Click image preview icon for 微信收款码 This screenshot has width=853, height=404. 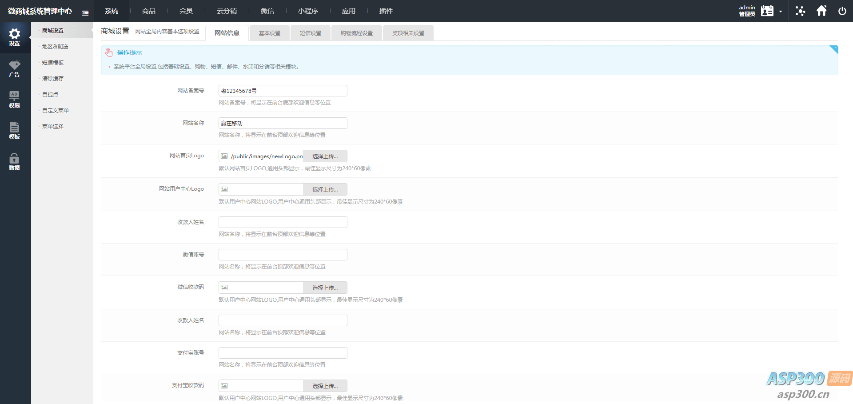click(x=224, y=288)
